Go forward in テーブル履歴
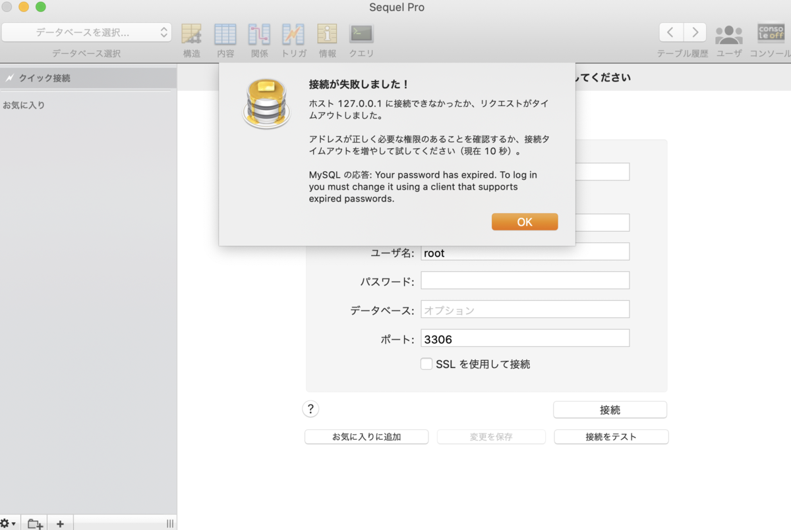Image resolution: width=791 pixels, height=530 pixels. (x=695, y=32)
